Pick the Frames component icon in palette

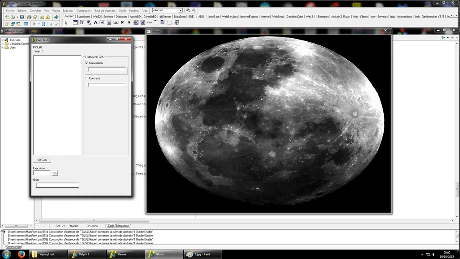click(x=75, y=22)
